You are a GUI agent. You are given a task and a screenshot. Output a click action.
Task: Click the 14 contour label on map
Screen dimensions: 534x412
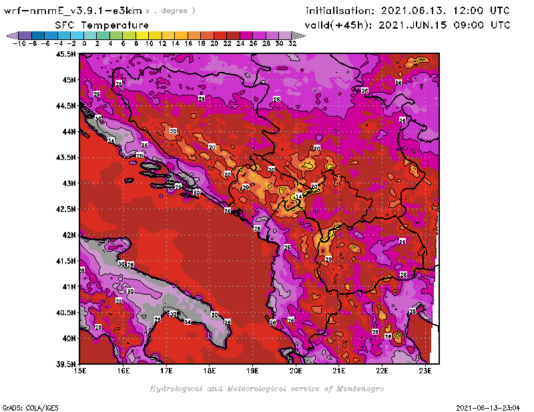click(299, 196)
